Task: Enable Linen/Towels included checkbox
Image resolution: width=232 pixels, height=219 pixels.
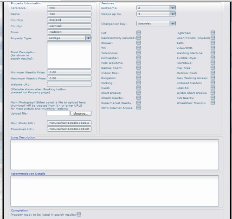Action: tap(213, 38)
